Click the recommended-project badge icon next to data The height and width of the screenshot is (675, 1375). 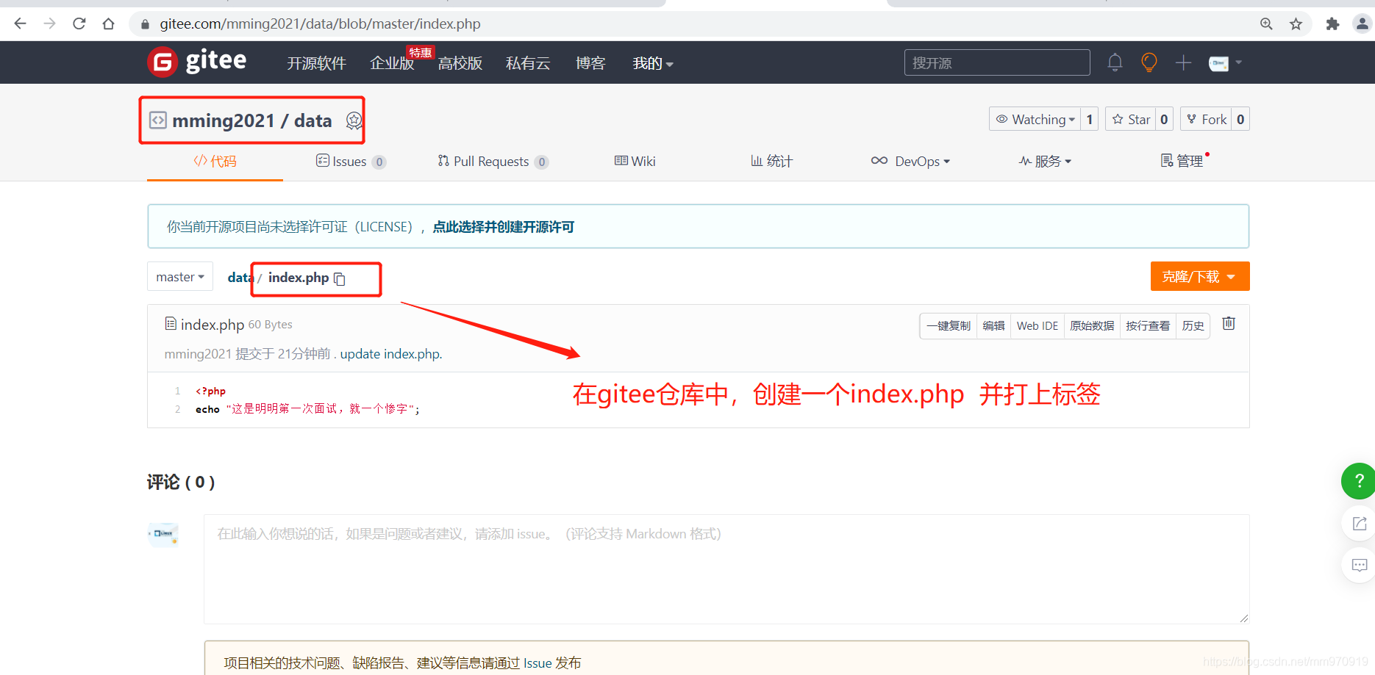(x=354, y=120)
